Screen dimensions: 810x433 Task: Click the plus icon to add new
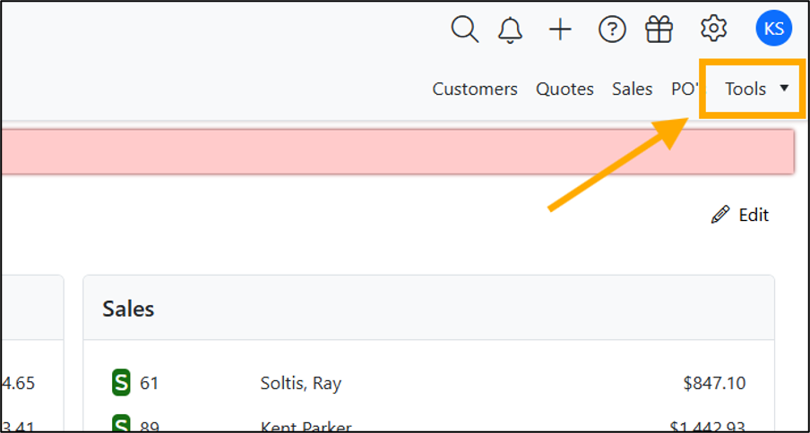click(x=560, y=30)
